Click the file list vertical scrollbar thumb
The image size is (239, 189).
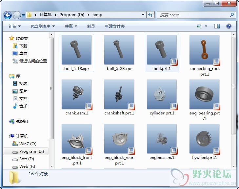(234, 86)
